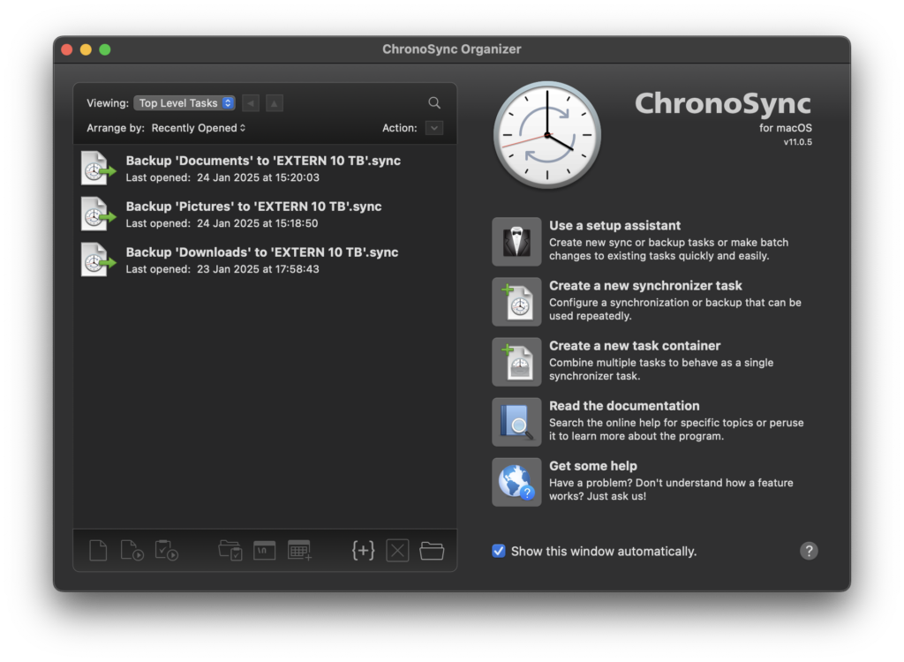Viewport: 904px width, 662px height.
Task: Click the v11.0.5 version label
Action: [x=797, y=142]
